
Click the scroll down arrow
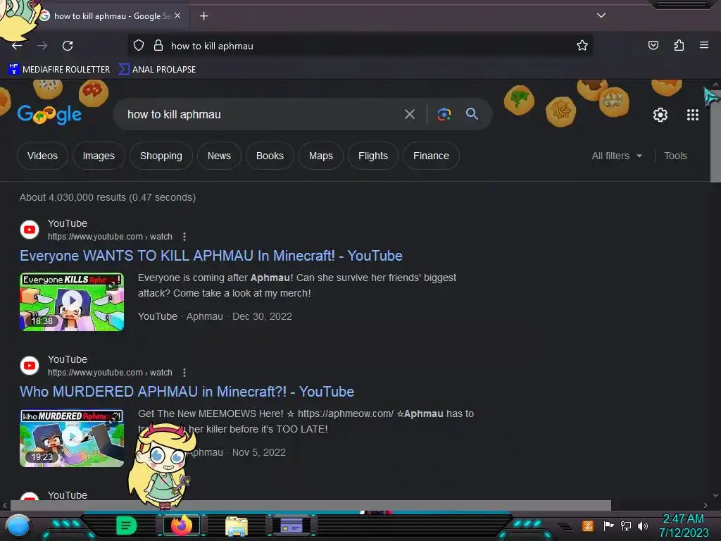(715, 495)
